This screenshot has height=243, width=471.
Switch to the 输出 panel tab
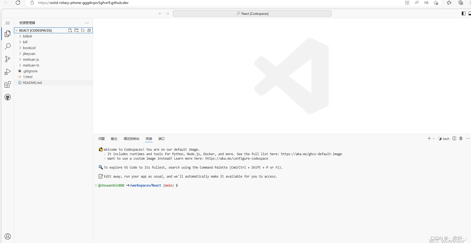point(114,139)
